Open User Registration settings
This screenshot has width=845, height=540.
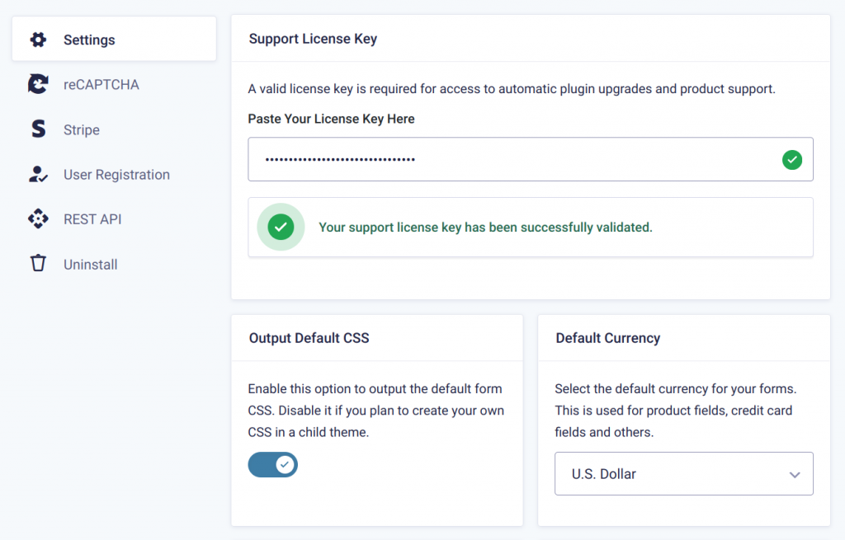click(116, 174)
